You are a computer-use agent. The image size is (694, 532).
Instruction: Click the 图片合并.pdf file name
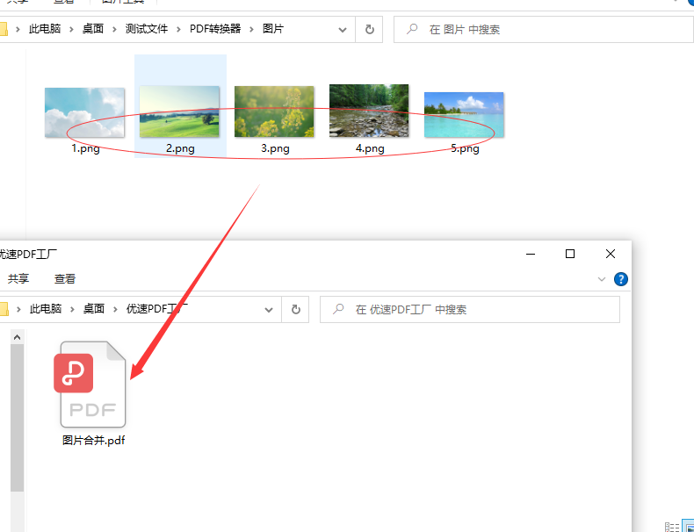point(93,441)
